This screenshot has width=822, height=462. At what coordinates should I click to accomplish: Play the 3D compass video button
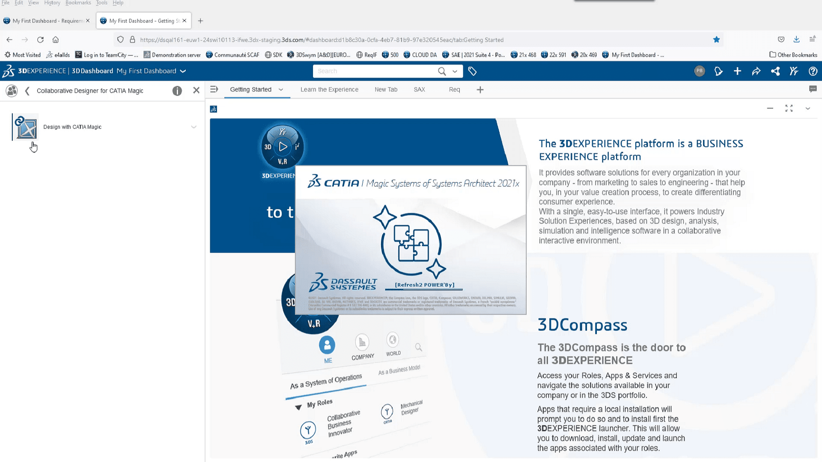pos(283,147)
